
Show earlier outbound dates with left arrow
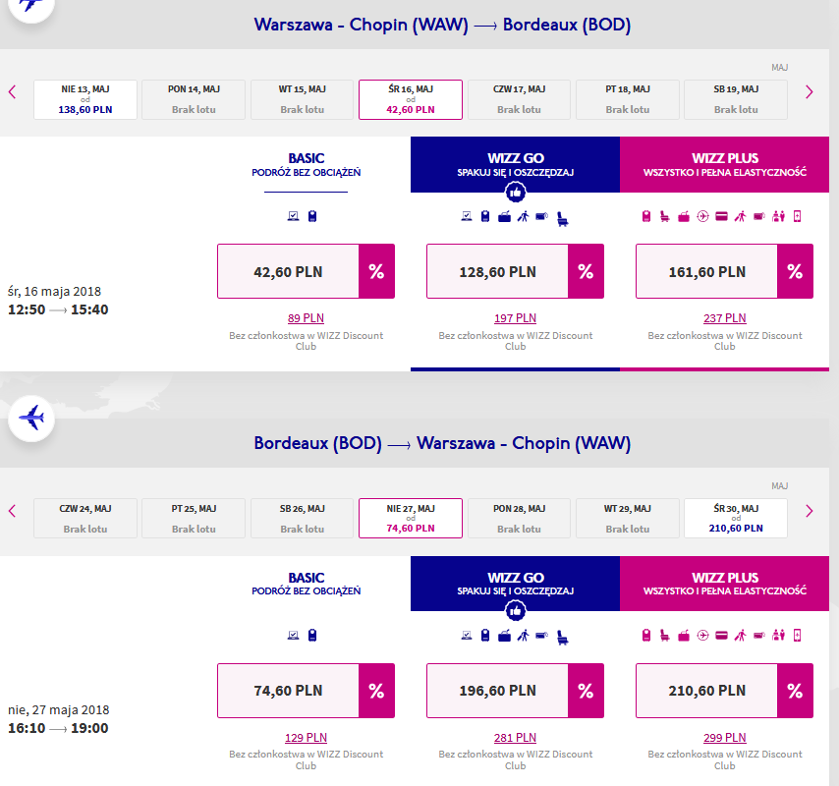(13, 92)
